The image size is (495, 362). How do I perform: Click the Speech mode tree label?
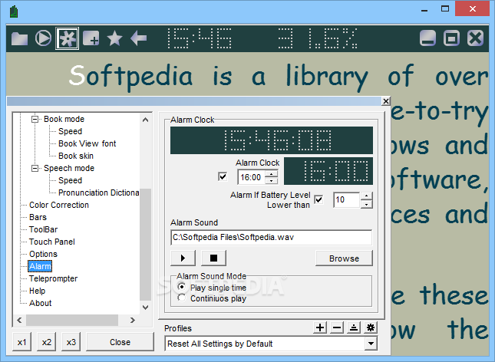point(69,168)
